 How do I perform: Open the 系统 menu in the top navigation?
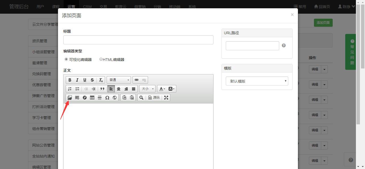coord(192,7)
